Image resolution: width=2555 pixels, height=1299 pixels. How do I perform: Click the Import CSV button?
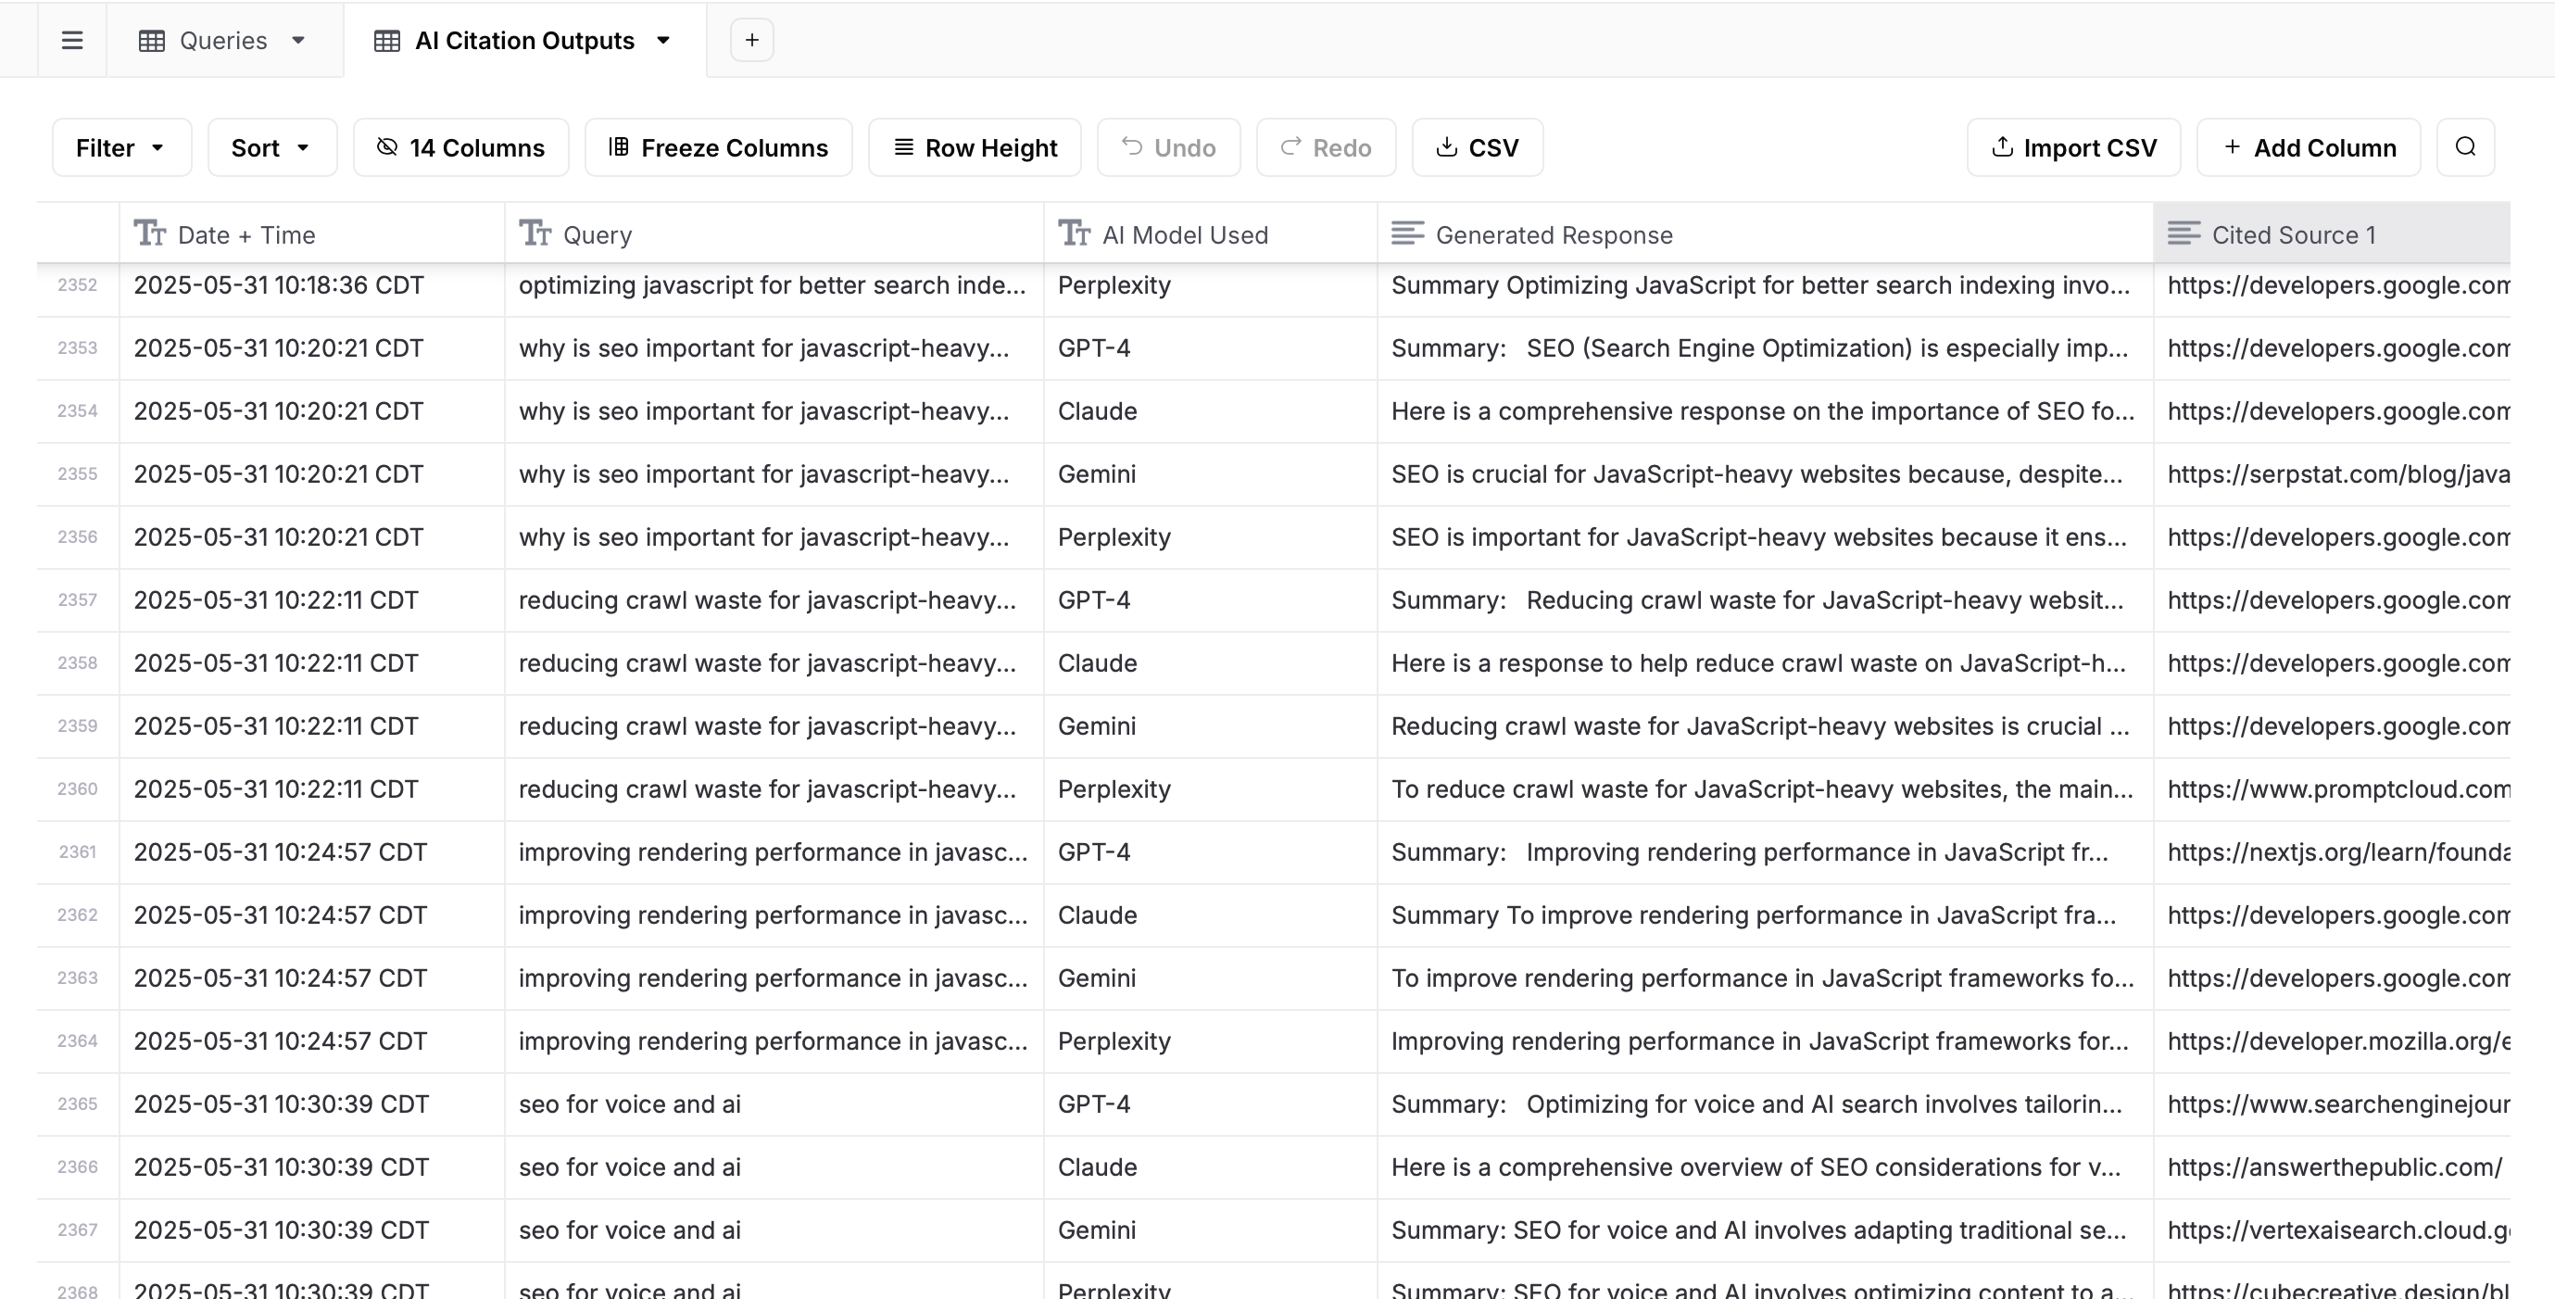[2073, 148]
